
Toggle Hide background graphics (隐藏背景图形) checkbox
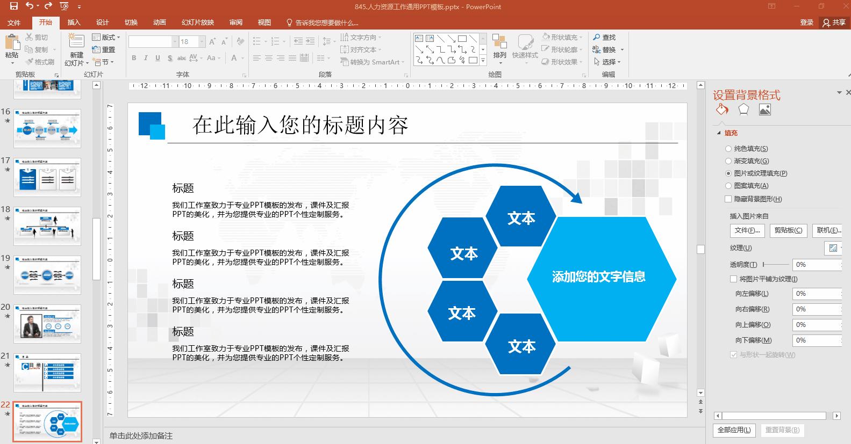pyautogui.click(x=728, y=199)
